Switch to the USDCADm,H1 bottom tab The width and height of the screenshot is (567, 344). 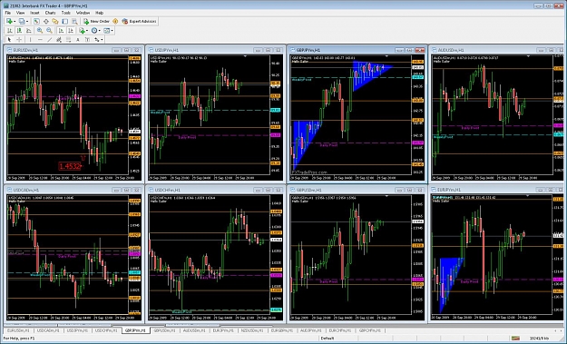pos(48,330)
